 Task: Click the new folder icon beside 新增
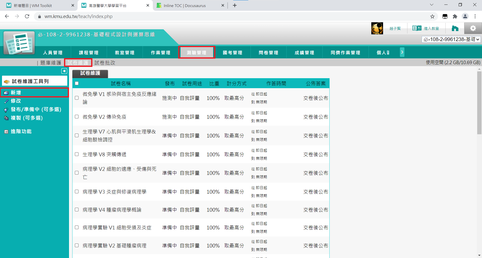6,93
